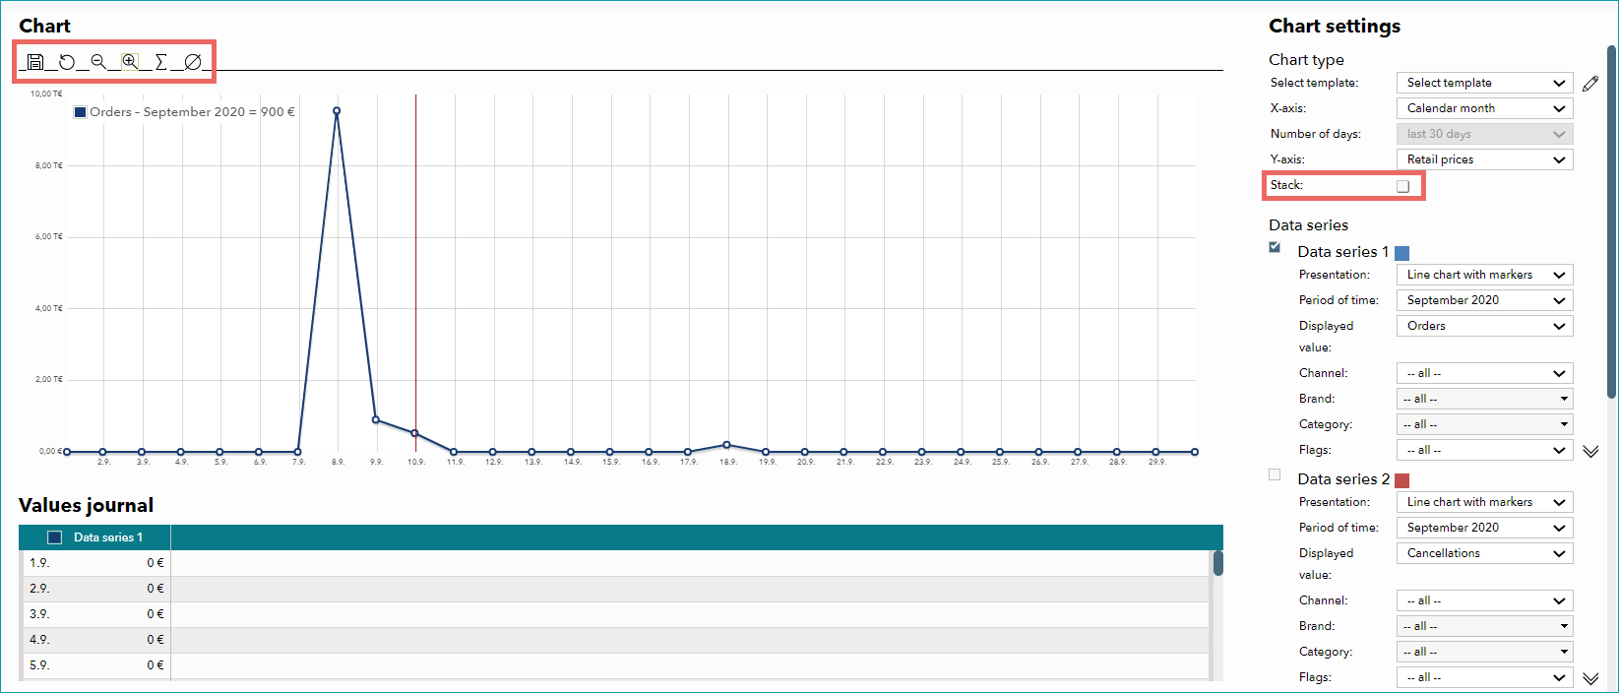The width and height of the screenshot is (1619, 693).
Task: Edit template with the pencil icon
Action: click(1590, 84)
